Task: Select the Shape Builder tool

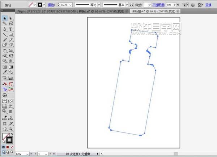Action: [5, 61]
